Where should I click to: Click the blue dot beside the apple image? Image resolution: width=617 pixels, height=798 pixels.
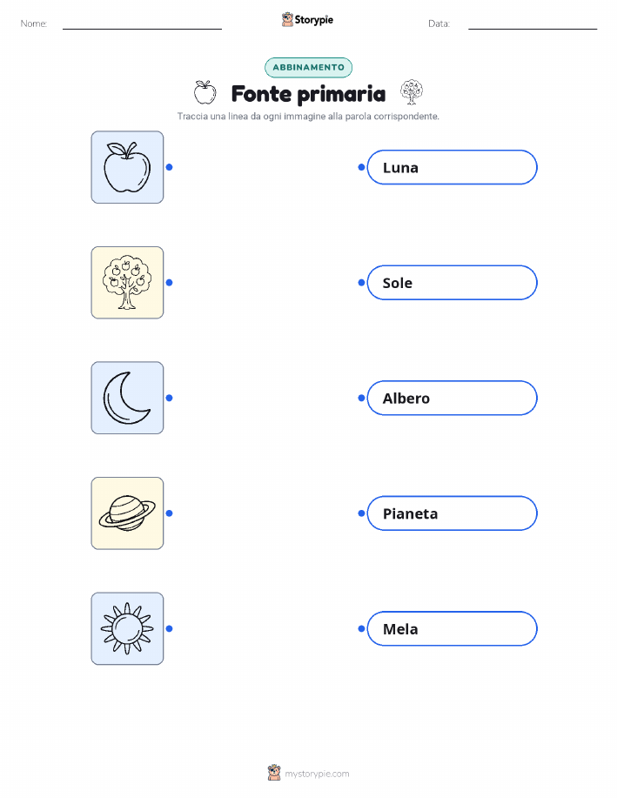[170, 167]
